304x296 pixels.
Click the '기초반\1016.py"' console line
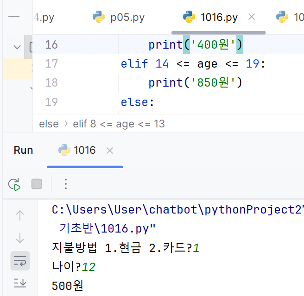(107, 228)
